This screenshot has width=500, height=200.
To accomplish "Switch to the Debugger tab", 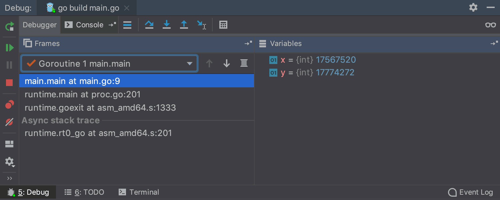I will point(40,25).
